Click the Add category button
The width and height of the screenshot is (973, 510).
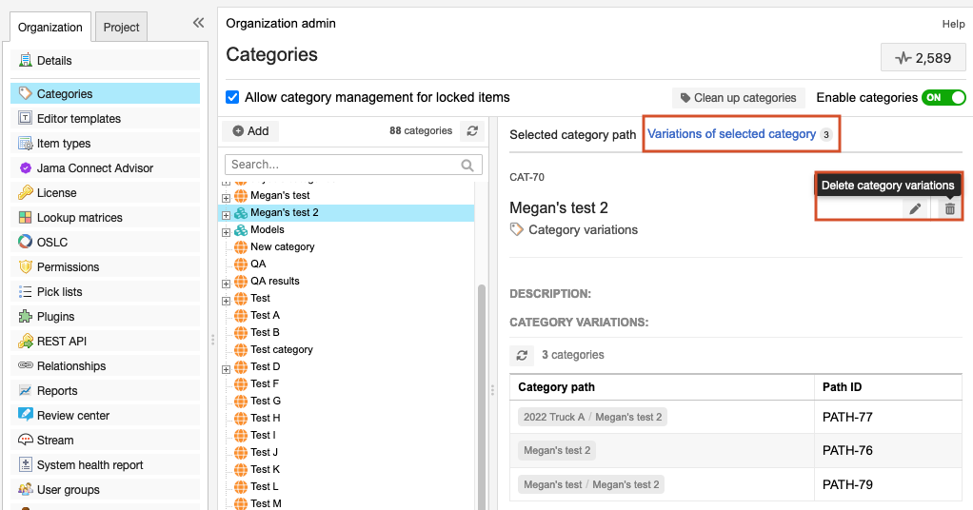250,131
